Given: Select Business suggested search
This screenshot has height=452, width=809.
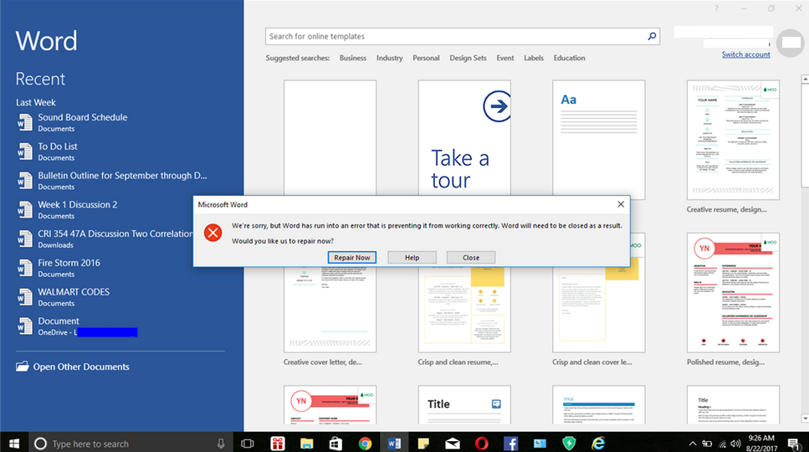Looking at the screenshot, I should click(353, 58).
